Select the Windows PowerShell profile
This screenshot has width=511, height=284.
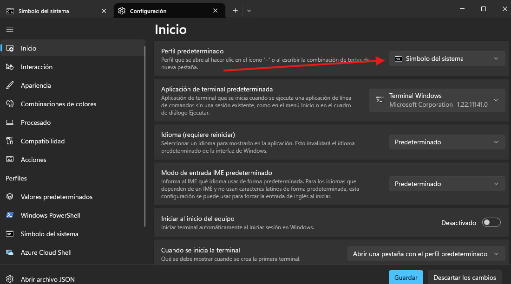(x=72, y=215)
